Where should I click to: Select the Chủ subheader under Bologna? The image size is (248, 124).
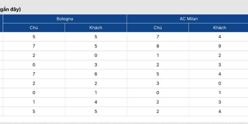coord(34,28)
